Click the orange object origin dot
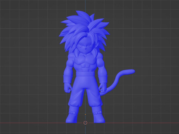Viewport: 179px width, 134px height. pos(85,114)
